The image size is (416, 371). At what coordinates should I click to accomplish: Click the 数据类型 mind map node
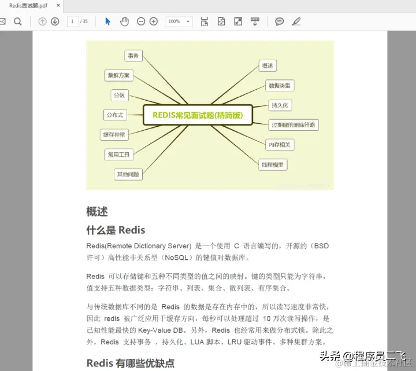click(280, 86)
